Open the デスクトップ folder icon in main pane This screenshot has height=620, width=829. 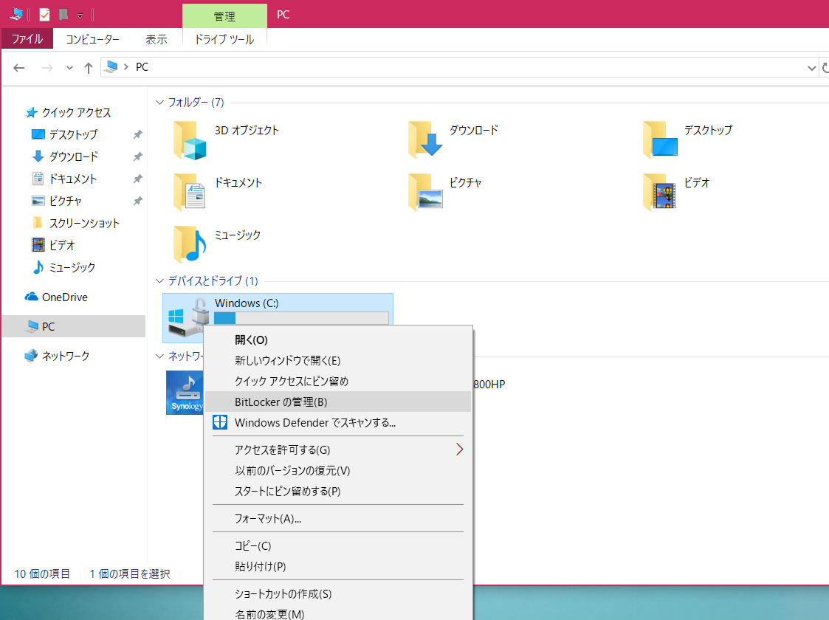point(661,139)
